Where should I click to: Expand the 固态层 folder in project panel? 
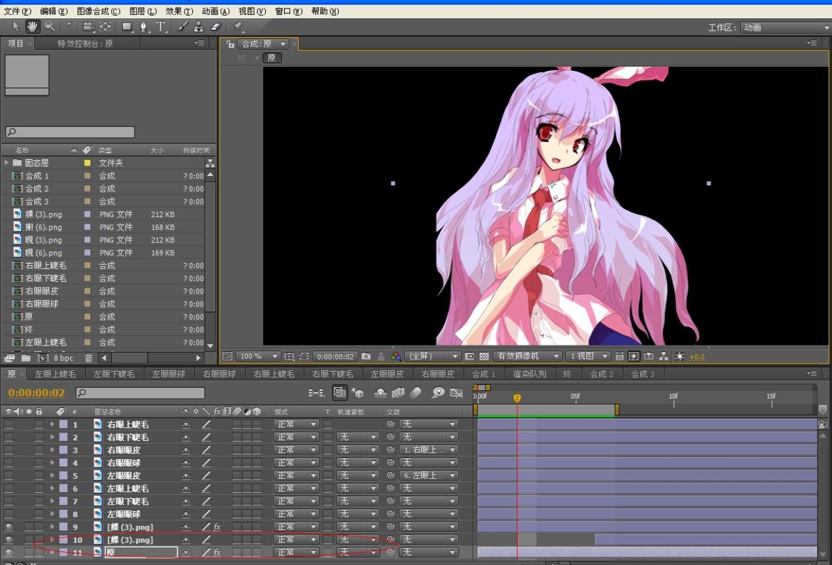click(x=7, y=163)
